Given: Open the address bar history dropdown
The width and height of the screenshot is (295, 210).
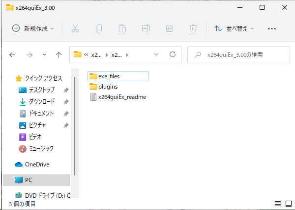Looking at the screenshot, I should (x=156, y=55).
